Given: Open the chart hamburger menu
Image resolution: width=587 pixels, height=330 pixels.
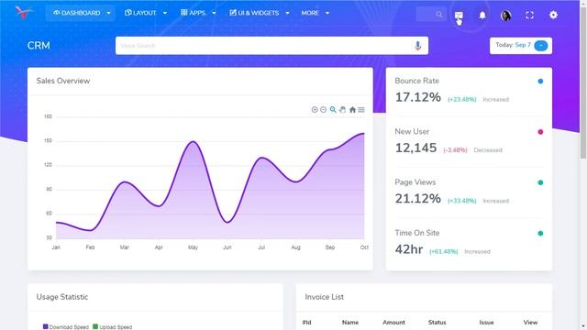Looking at the screenshot, I should coord(361,110).
